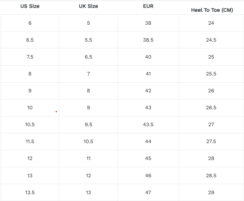244x201 pixels.
Task: Click the EUR column header
Action: [x=148, y=6]
